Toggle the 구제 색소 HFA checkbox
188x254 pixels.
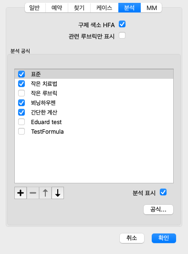point(122,24)
